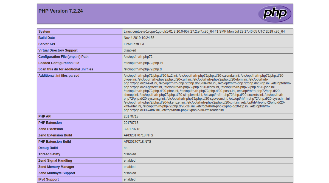Click the Virtual Directory Support label

pyautogui.click(x=58, y=50)
